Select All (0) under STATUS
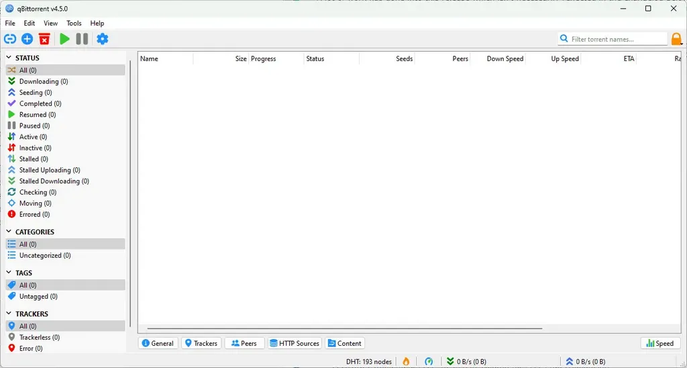Screen dimensions: 687x368 pyautogui.click(x=65, y=71)
